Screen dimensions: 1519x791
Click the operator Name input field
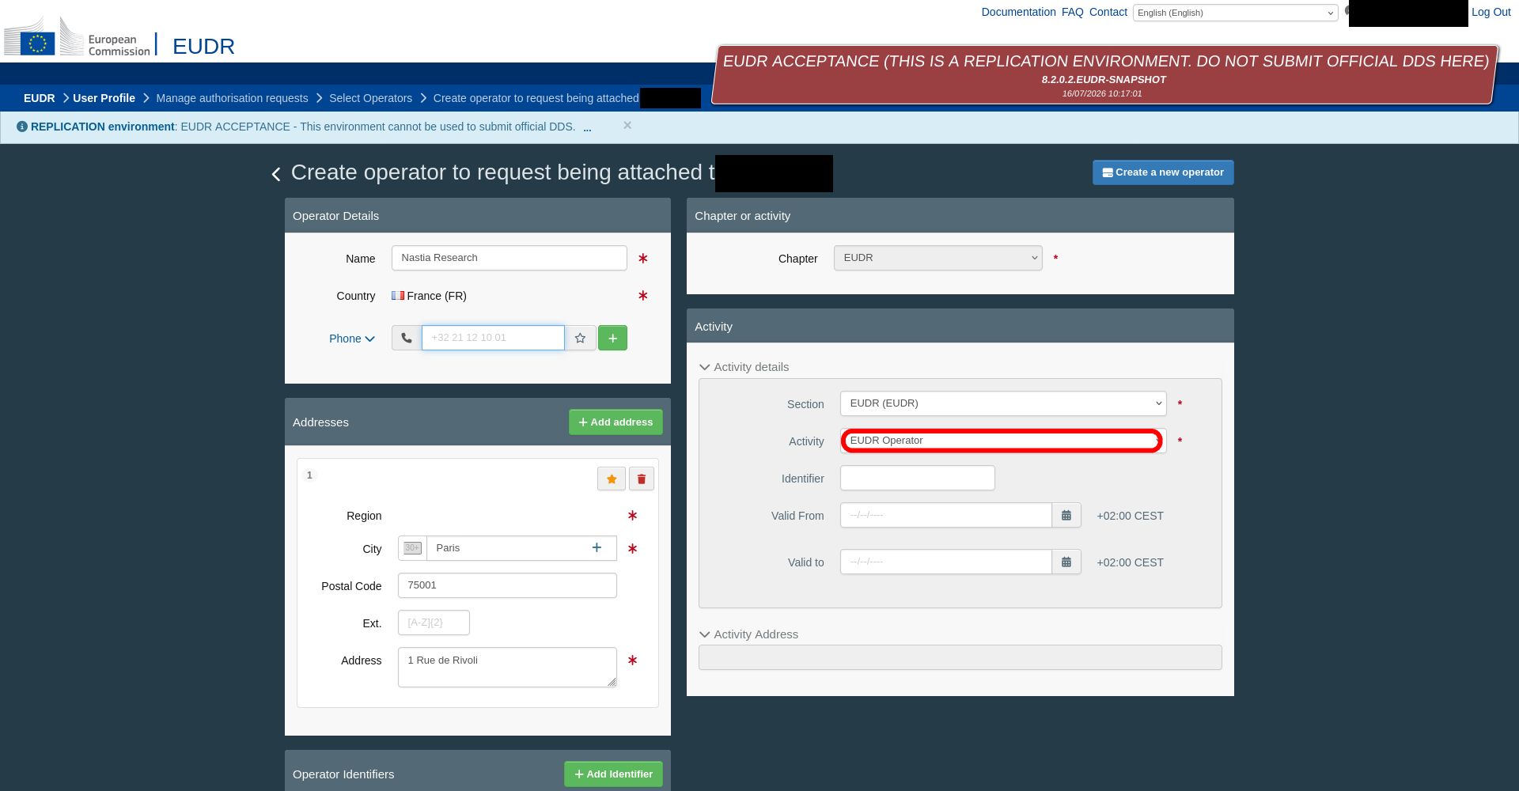click(509, 258)
